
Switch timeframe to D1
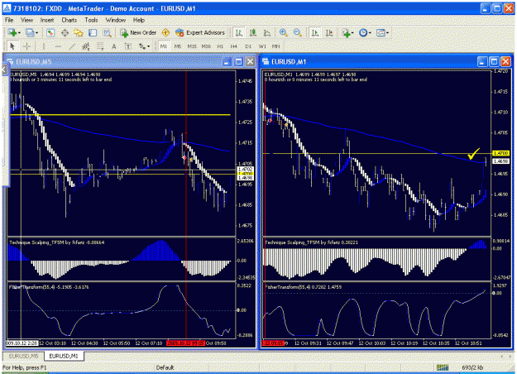pos(248,46)
